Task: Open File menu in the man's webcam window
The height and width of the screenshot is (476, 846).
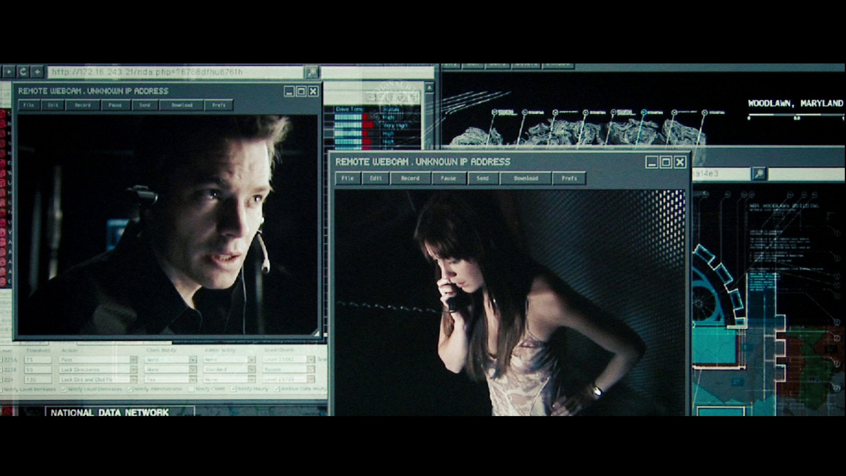Action: (29, 105)
